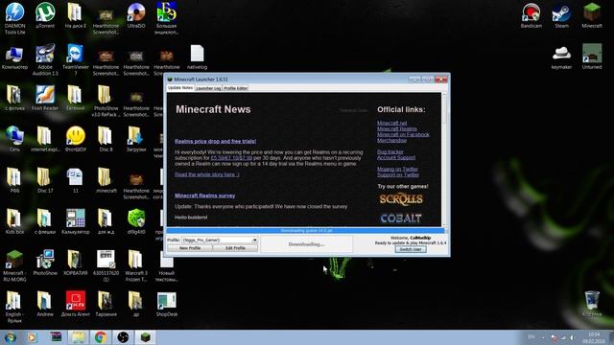614x345 pixels.
Task: Select the red Дом.ru Агент icon
Action: coord(76,304)
